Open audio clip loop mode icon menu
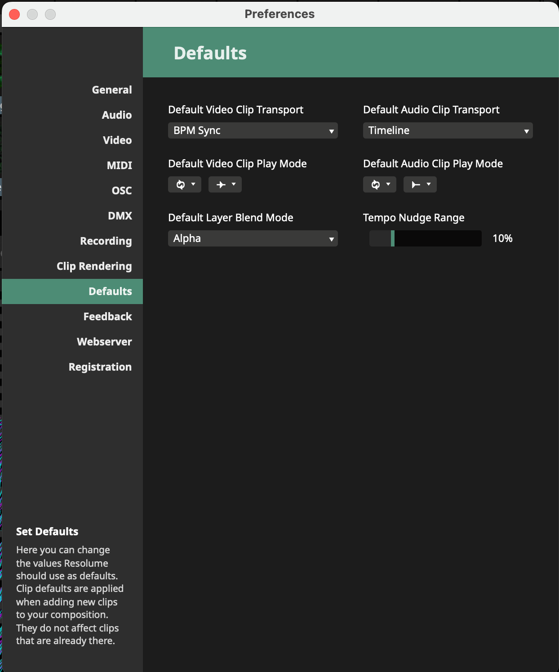Screen dimensions: 559x672 [x=380, y=184]
